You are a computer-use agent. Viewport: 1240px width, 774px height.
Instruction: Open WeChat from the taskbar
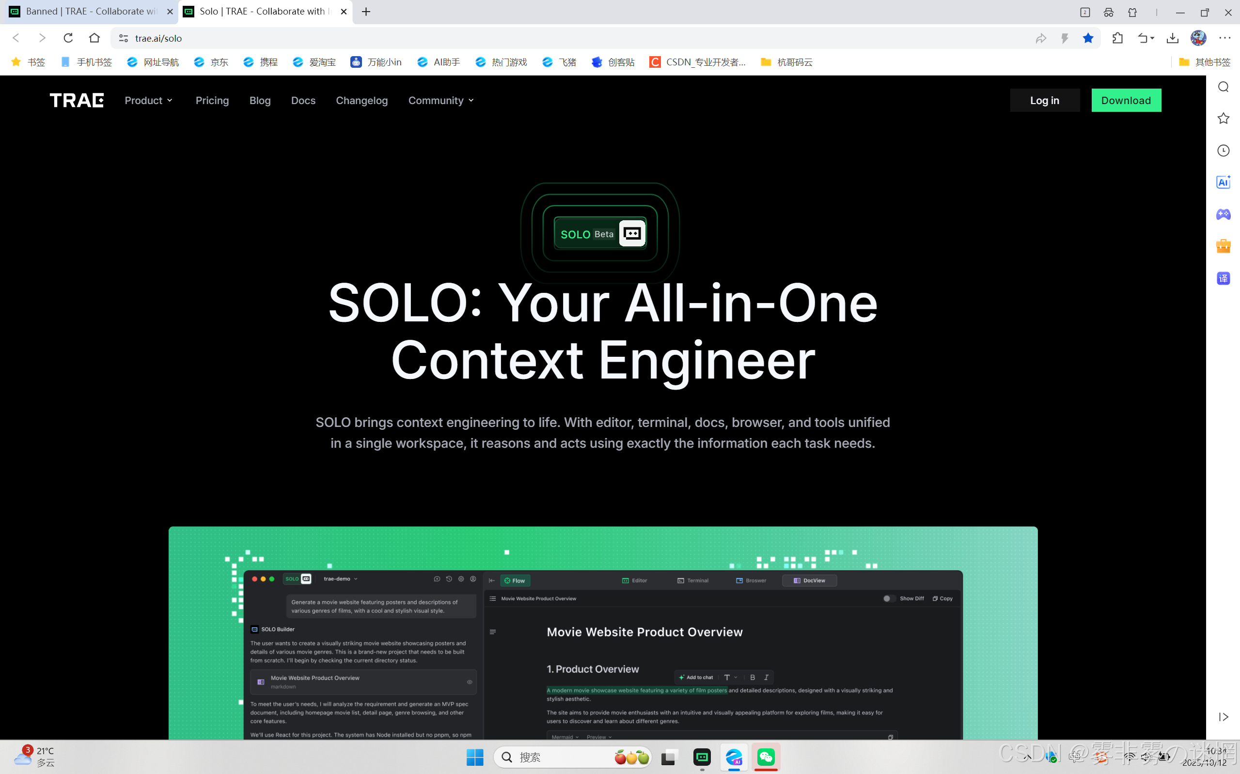pos(766,757)
